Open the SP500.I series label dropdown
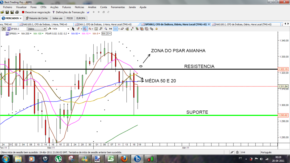The width and height of the screenshot is (290, 163). coord(13,33)
